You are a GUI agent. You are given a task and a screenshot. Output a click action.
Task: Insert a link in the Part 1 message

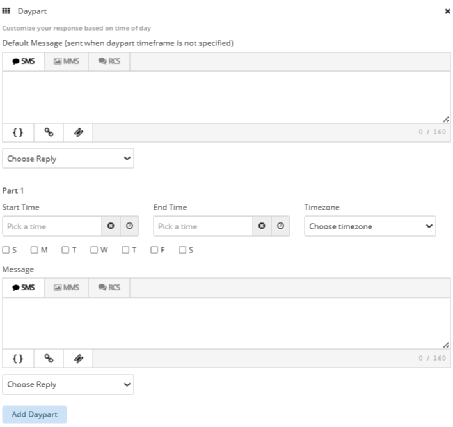[49, 359]
